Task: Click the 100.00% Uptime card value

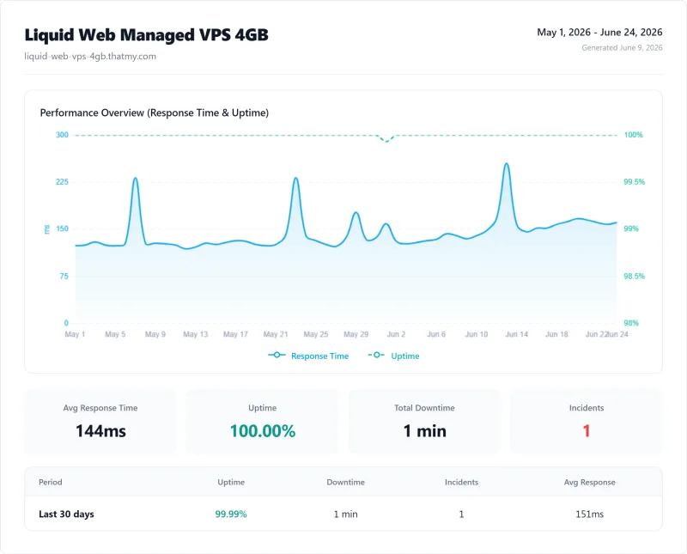Action: (263, 431)
